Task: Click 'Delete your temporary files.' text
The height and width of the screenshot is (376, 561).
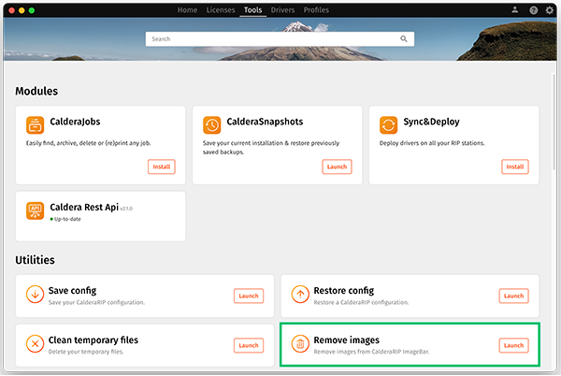Action: click(x=86, y=352)
